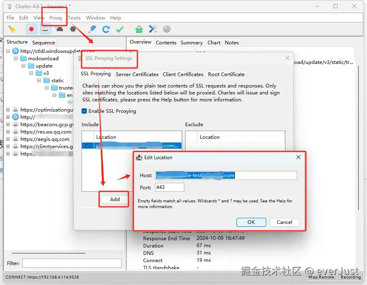Click Cancel in Edit Location dialog
Viewport: 367px width, 285px height.
click(x=285, y=222)
